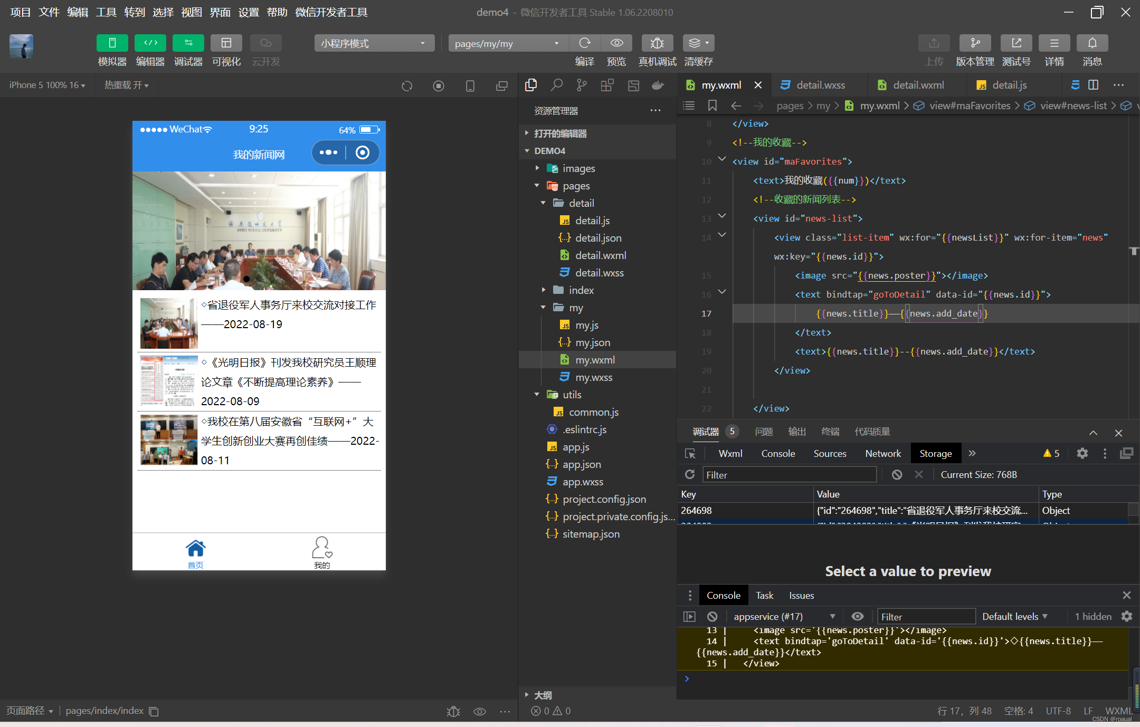The width and height of the screenshot is (1140, 727).
Task: Click the split editor icon
Action: click(1094, 85)
